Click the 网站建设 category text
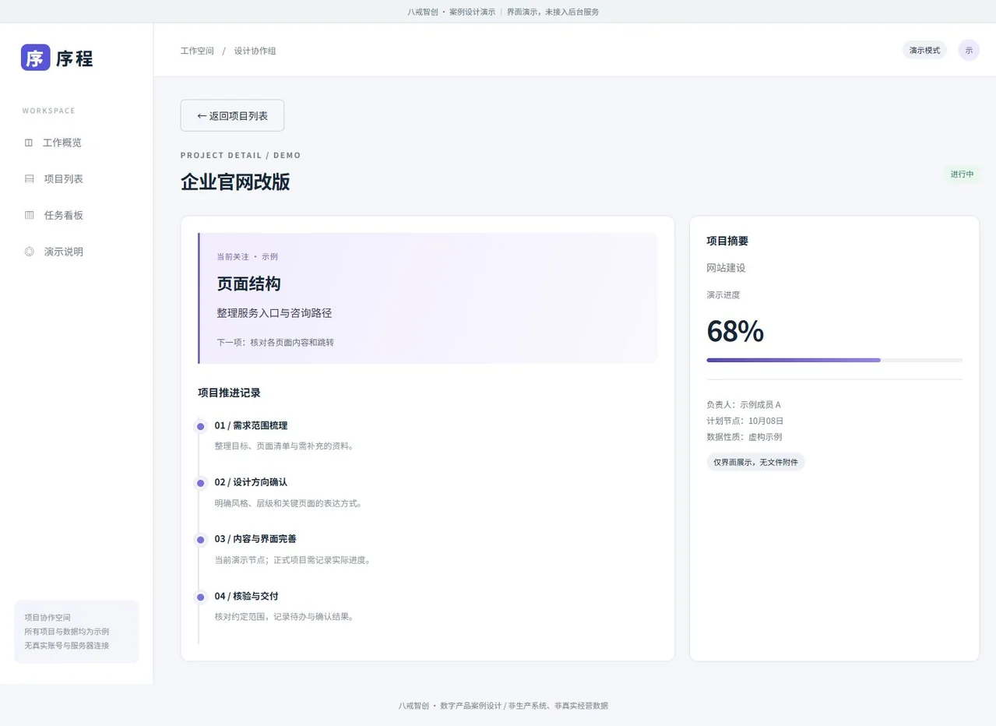996x726 pixels. click(726, 268)
